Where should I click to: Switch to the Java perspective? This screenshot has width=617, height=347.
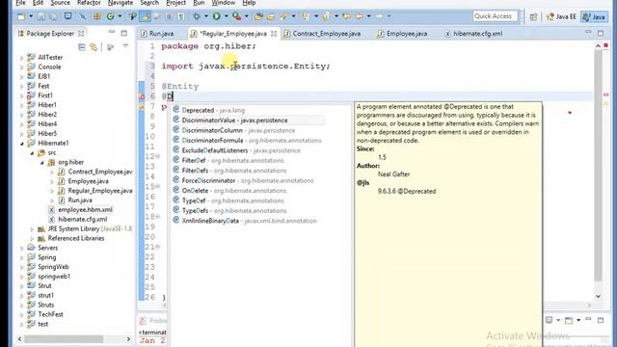594,16
